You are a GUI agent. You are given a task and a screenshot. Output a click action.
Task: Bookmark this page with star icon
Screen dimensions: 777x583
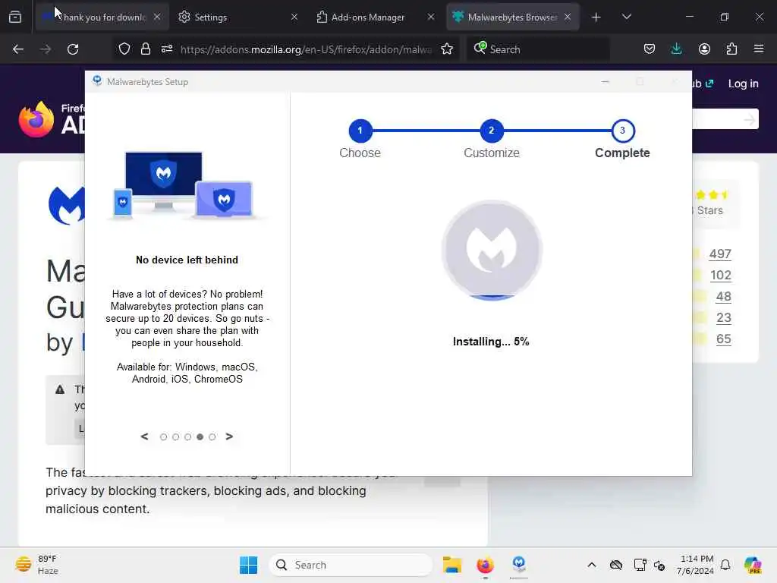[x=447, y=49]
